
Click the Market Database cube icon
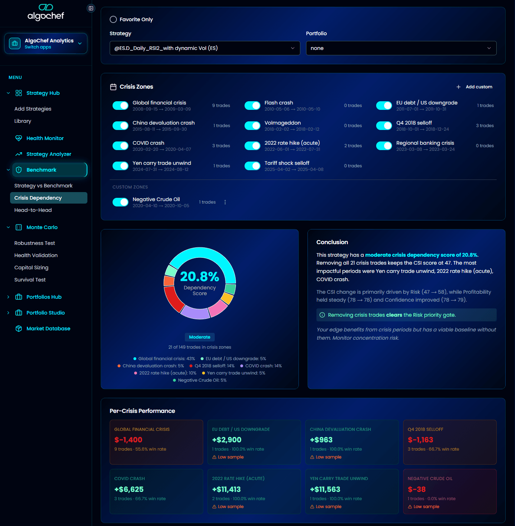pos(19,328)
